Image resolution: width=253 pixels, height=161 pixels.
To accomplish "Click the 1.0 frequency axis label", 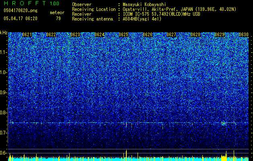I will pos(3,72).
